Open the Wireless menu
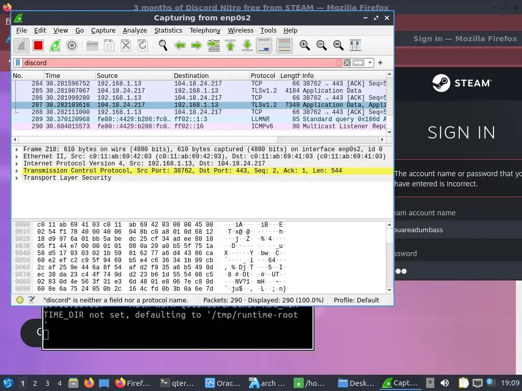 coord(241,30)
